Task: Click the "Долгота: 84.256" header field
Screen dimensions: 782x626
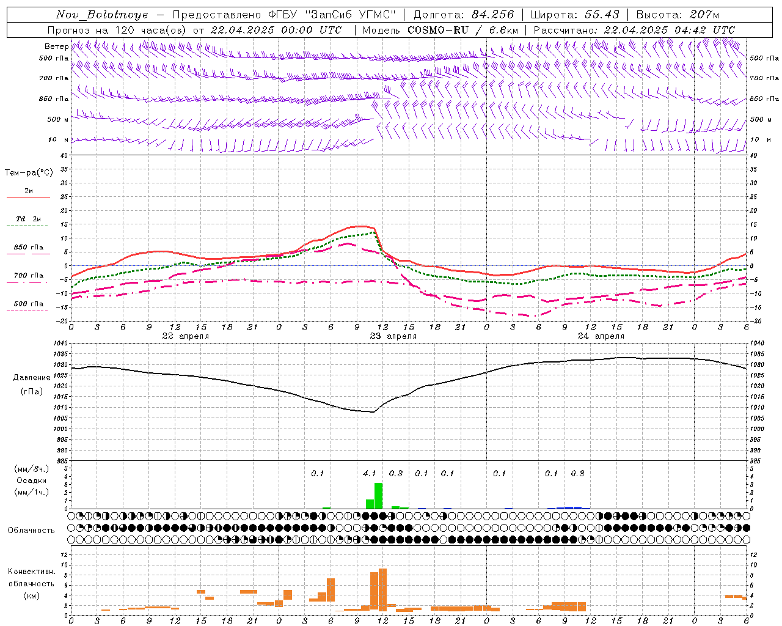Action: (x=464, y=14)
